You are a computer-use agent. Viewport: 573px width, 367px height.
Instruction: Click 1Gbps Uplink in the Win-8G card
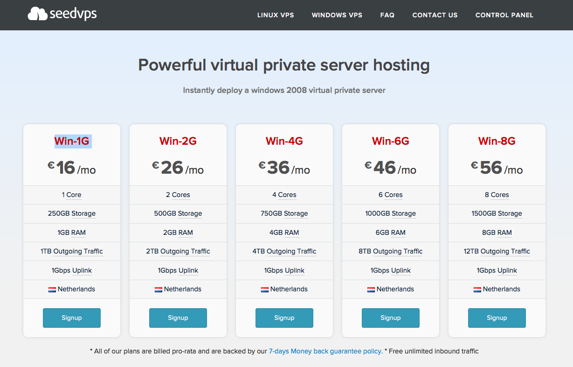tap(497, 270)
